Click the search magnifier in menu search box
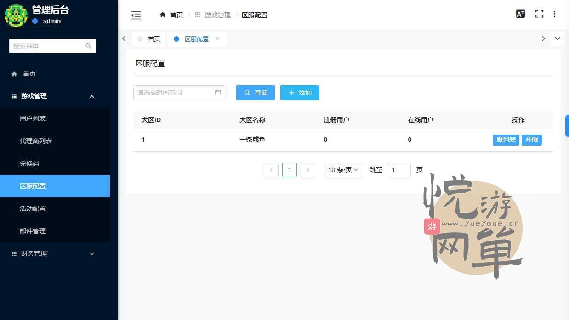This screenshot has width=569, height=320. 88,46
